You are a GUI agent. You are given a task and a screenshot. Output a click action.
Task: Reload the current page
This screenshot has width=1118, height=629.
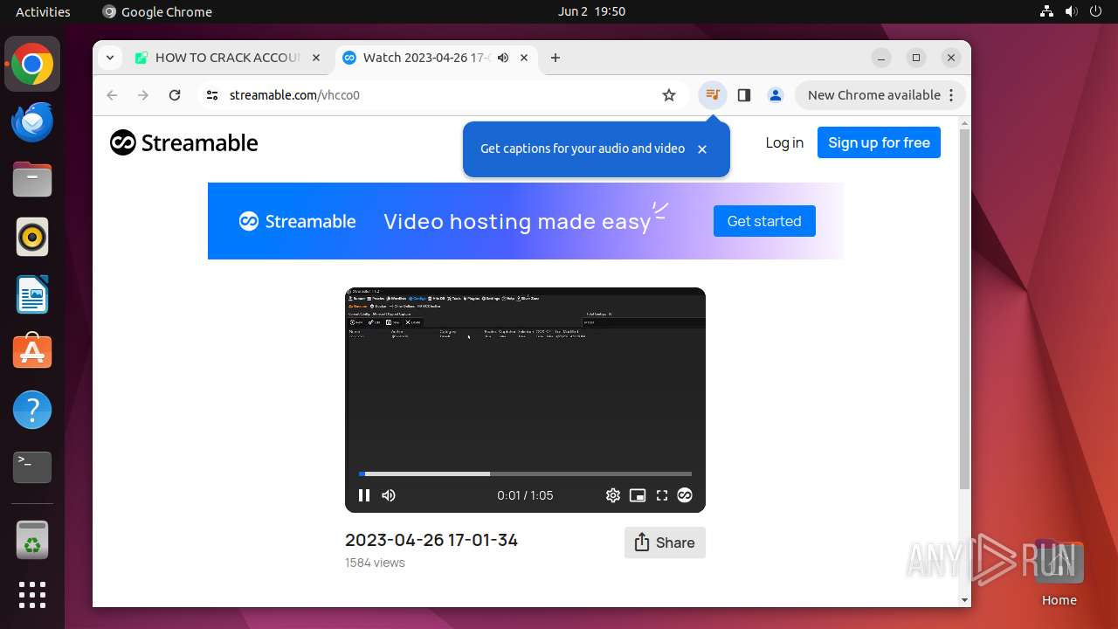(175, 95)
